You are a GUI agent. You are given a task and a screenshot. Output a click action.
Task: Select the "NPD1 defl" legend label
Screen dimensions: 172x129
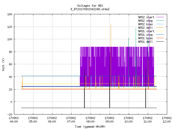[145, 42]
